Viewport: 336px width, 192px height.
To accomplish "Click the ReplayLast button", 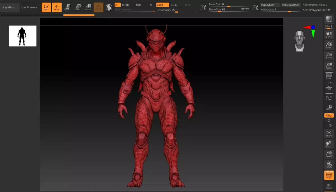I will click(x=270, y=5).
